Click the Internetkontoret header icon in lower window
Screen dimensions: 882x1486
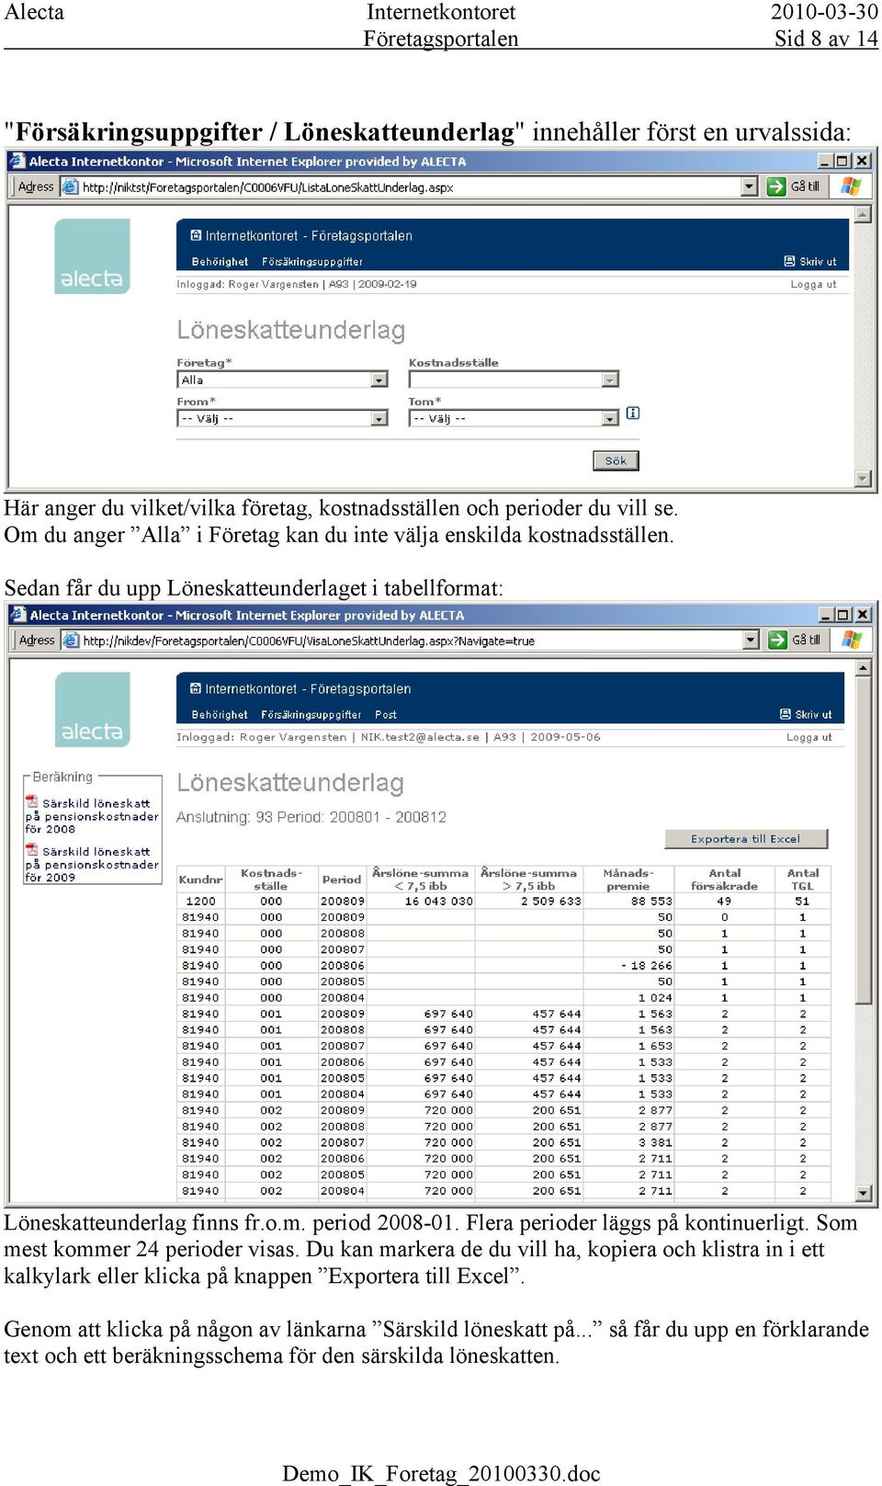195,688
